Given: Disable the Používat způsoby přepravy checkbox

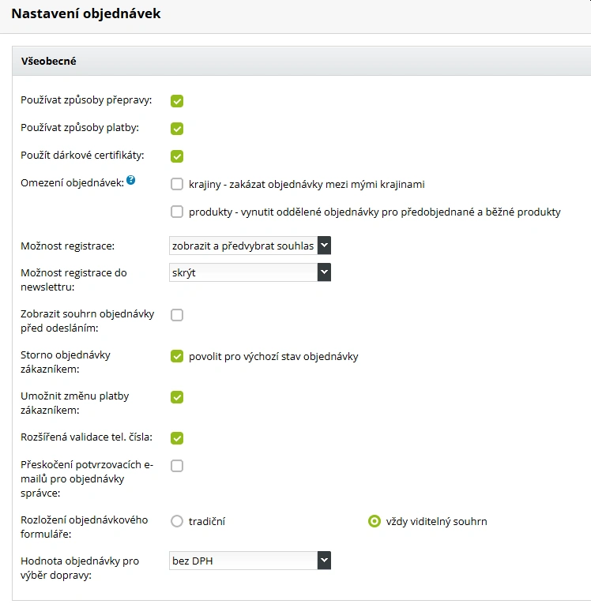Looking at the screenshot, I should (x=177, y=101).
